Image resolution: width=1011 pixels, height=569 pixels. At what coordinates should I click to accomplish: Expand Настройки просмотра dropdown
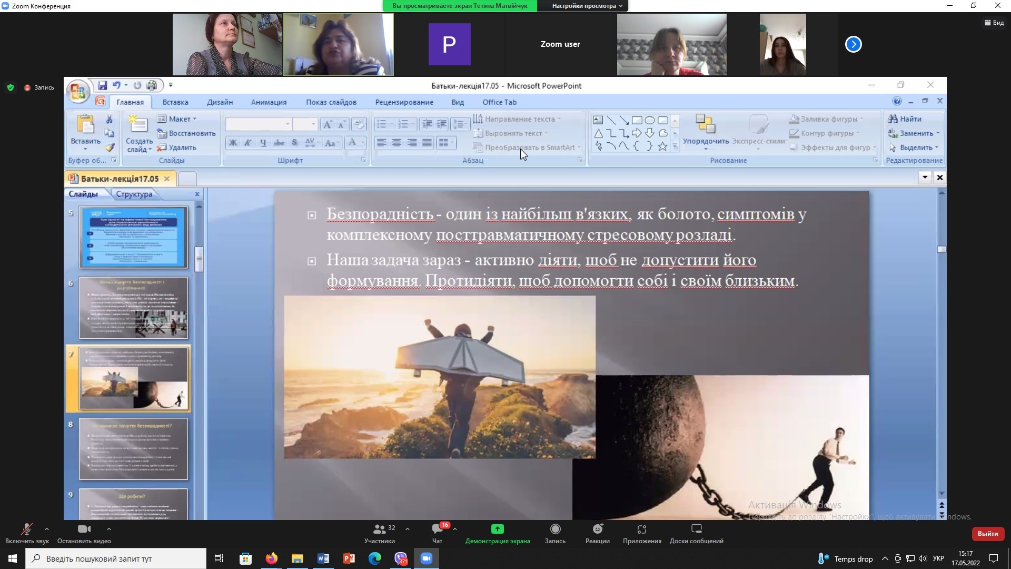[x=587, y=6]
